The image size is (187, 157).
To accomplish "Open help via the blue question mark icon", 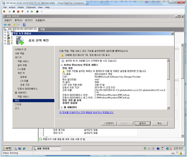I will (x=24, y=25).
